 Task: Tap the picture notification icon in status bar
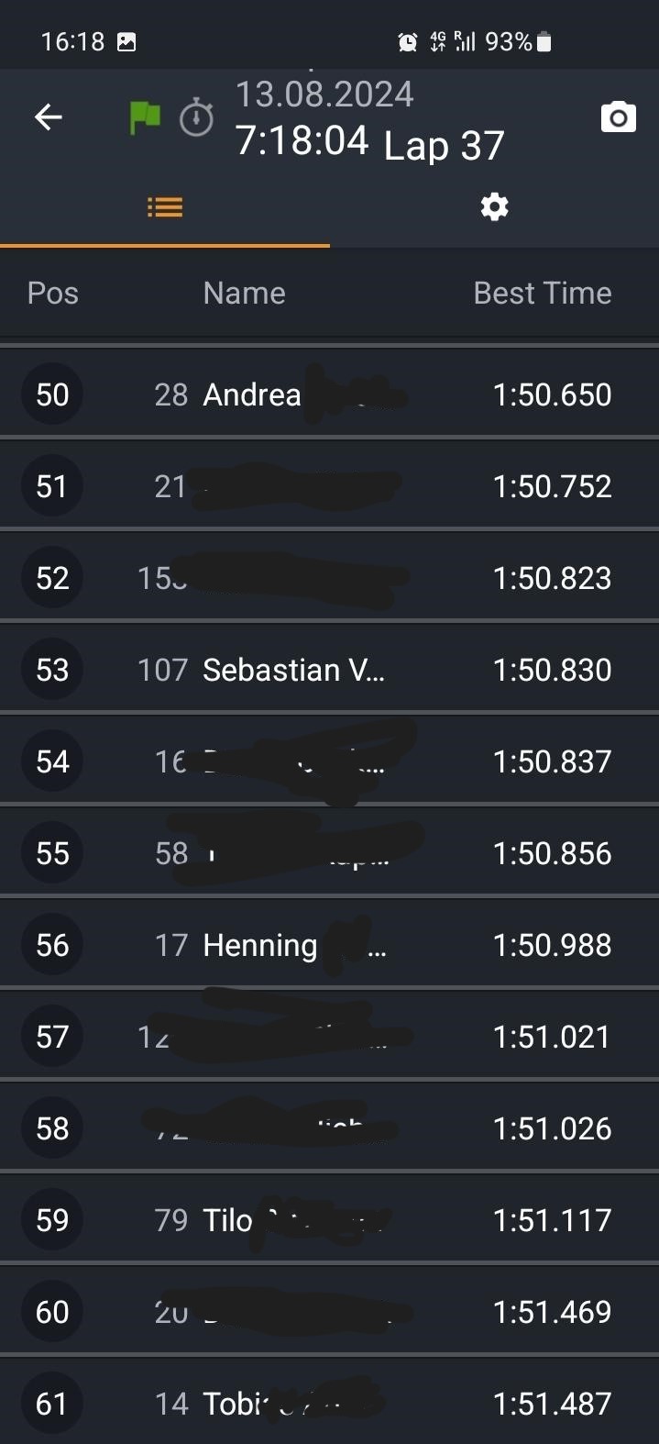pos(126,41)
